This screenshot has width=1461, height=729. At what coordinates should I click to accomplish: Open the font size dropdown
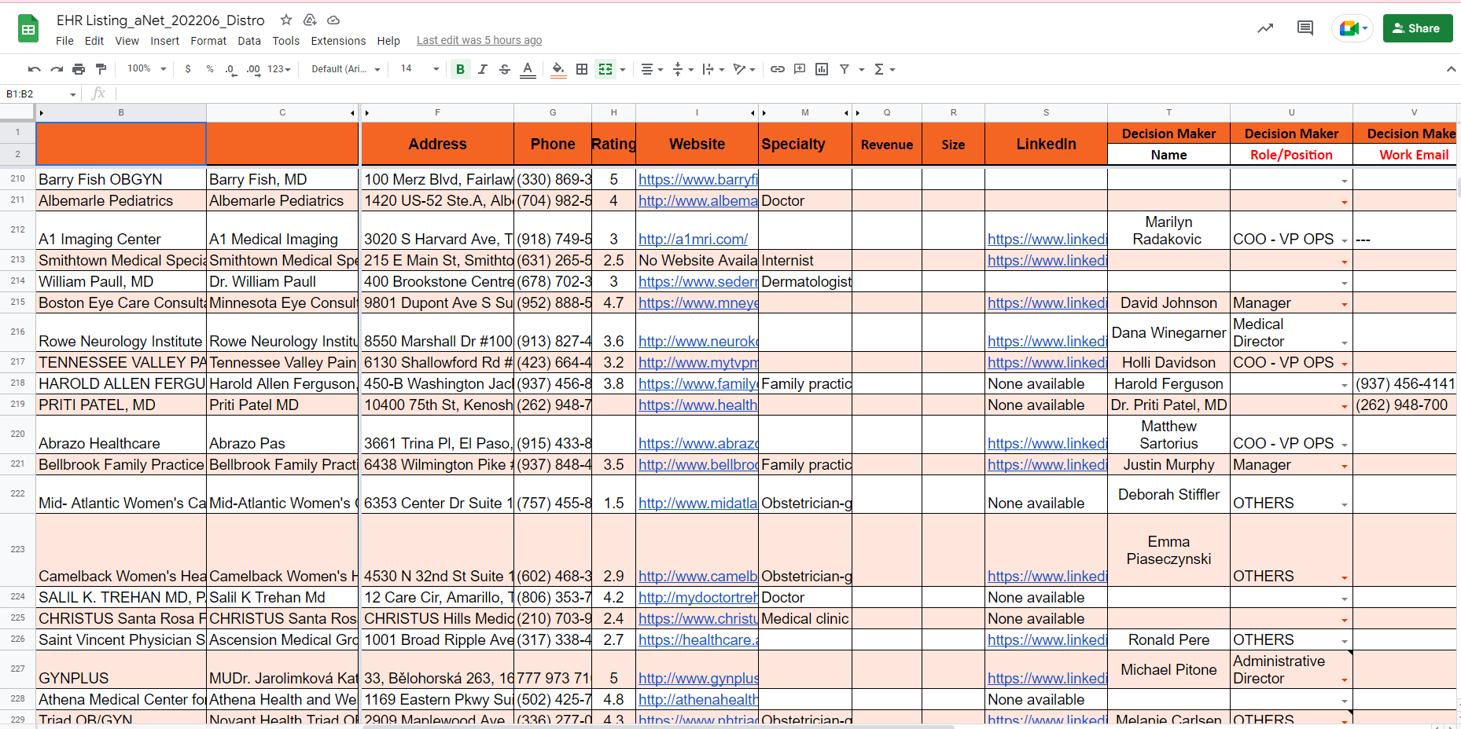tap(420, 69)
